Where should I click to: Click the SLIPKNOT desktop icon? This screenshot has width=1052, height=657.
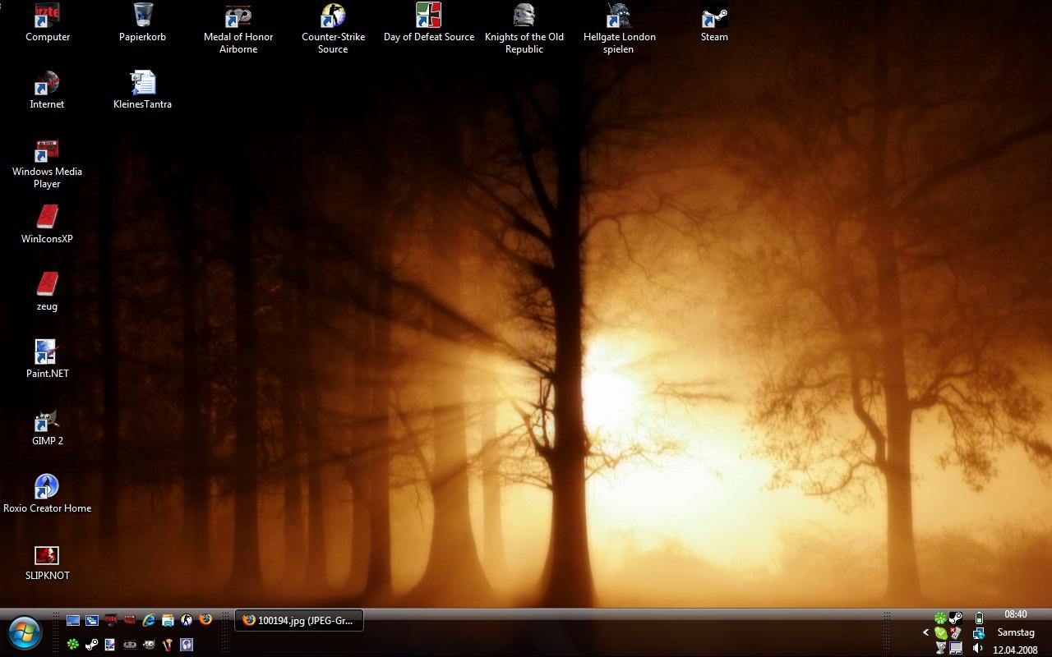coord(47,557)
